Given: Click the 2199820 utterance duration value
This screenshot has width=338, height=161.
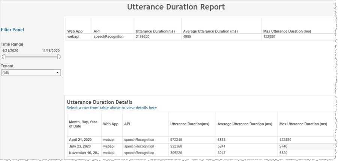Looking at the screenshot, I should point(144,37).
